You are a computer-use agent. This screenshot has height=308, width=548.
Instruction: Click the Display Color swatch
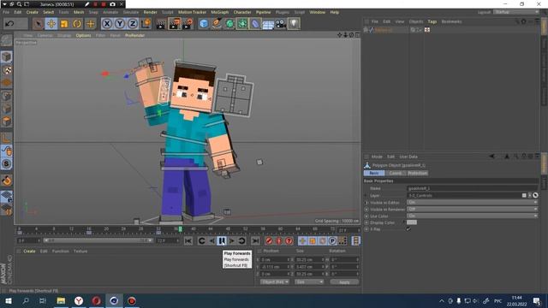412,222
